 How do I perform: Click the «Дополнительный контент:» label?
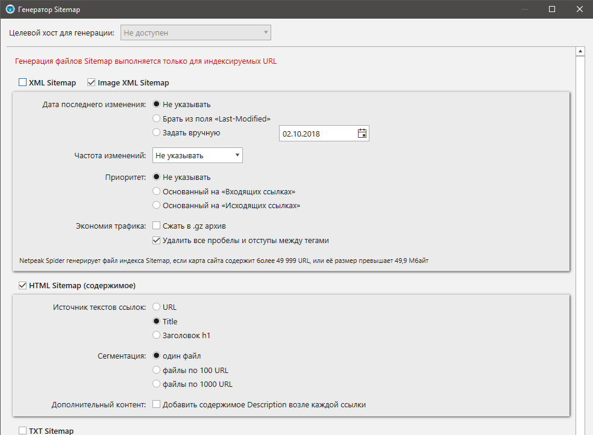tap(99, 405)
